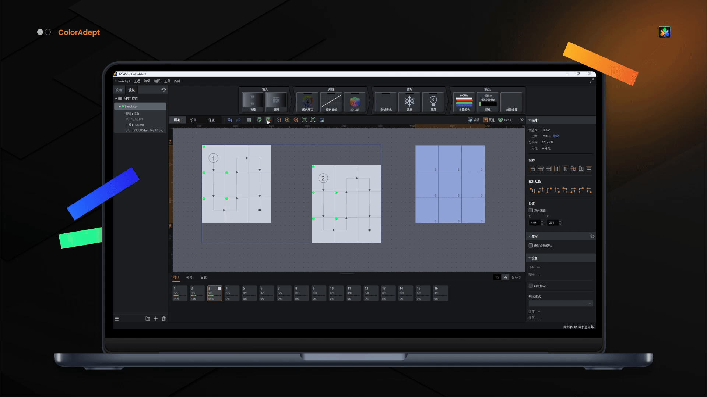Click the last align icon under 对齐
The height and width of the screenshot is (397, 707).
tap(589, 169)
